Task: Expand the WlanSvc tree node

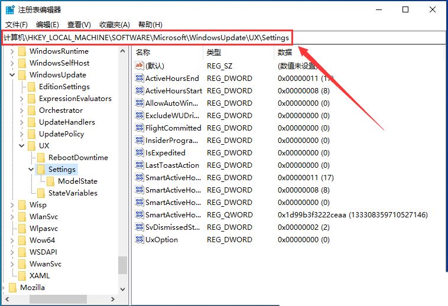Action: point(12,217)
